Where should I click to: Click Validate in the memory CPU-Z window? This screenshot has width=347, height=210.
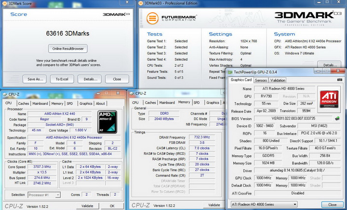click(214, 205)
